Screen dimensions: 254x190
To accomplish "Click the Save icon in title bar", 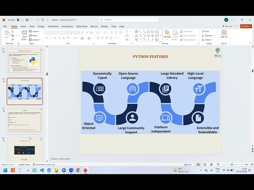I will [x=27, y=20].
